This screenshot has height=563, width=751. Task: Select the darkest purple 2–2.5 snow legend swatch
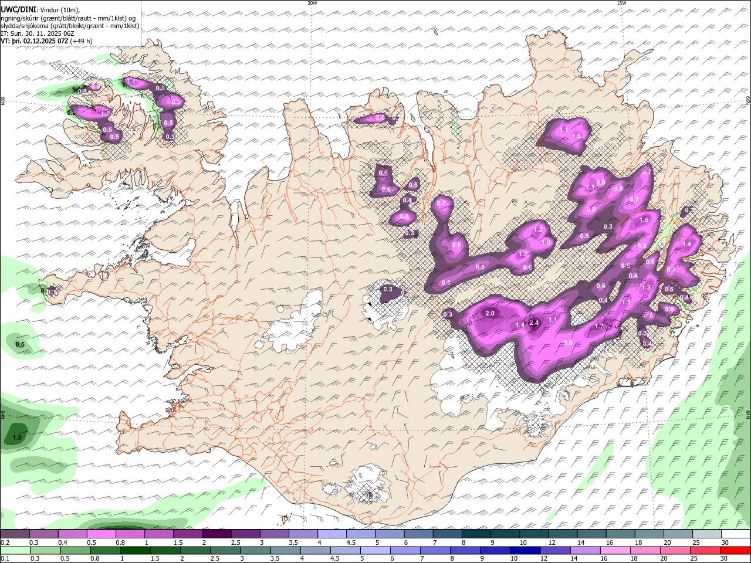(x=216, y=534)
